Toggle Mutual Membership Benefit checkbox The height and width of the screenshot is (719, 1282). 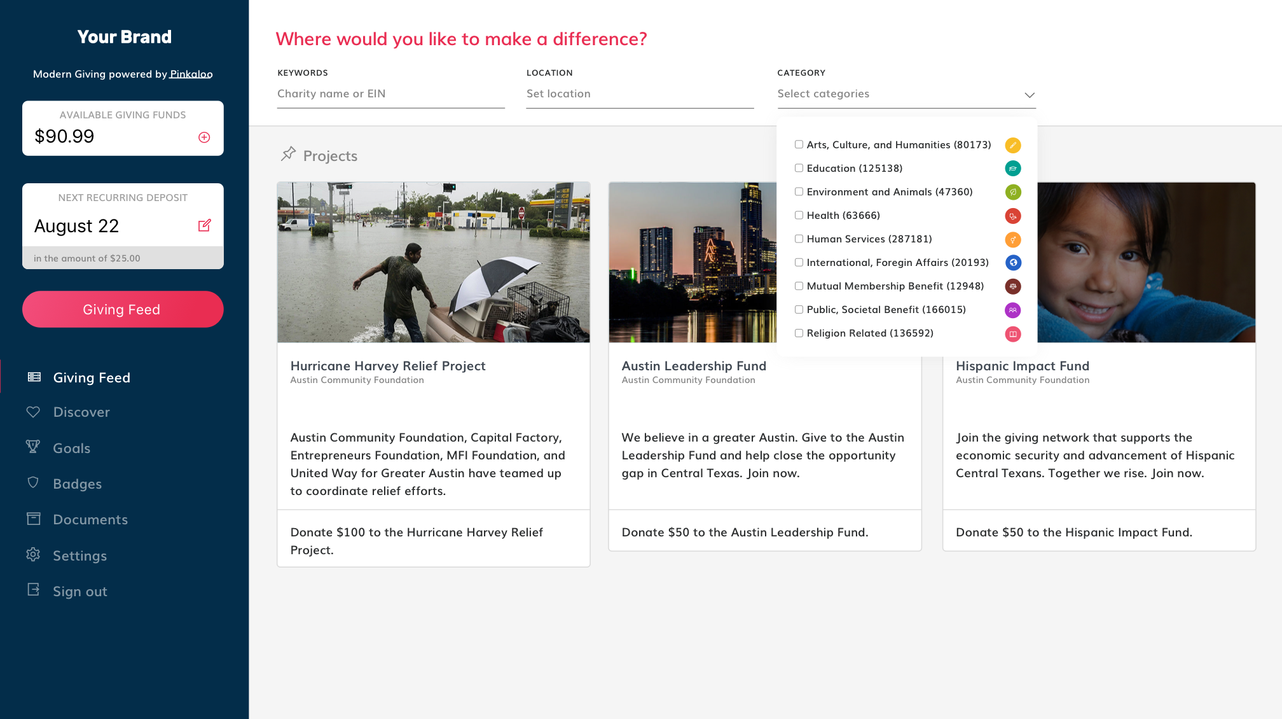tap(799, 286)
